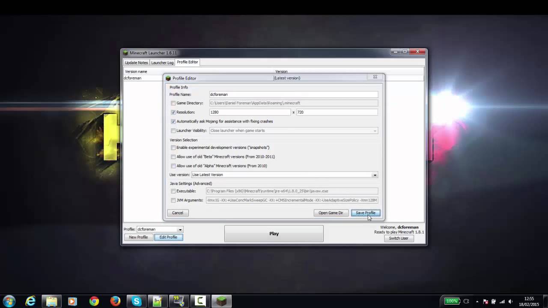Click the Profile Editor dialog title icon
The width and height of the screenshot is (548, 308).
pyautogui.click(x=168, y=78)
